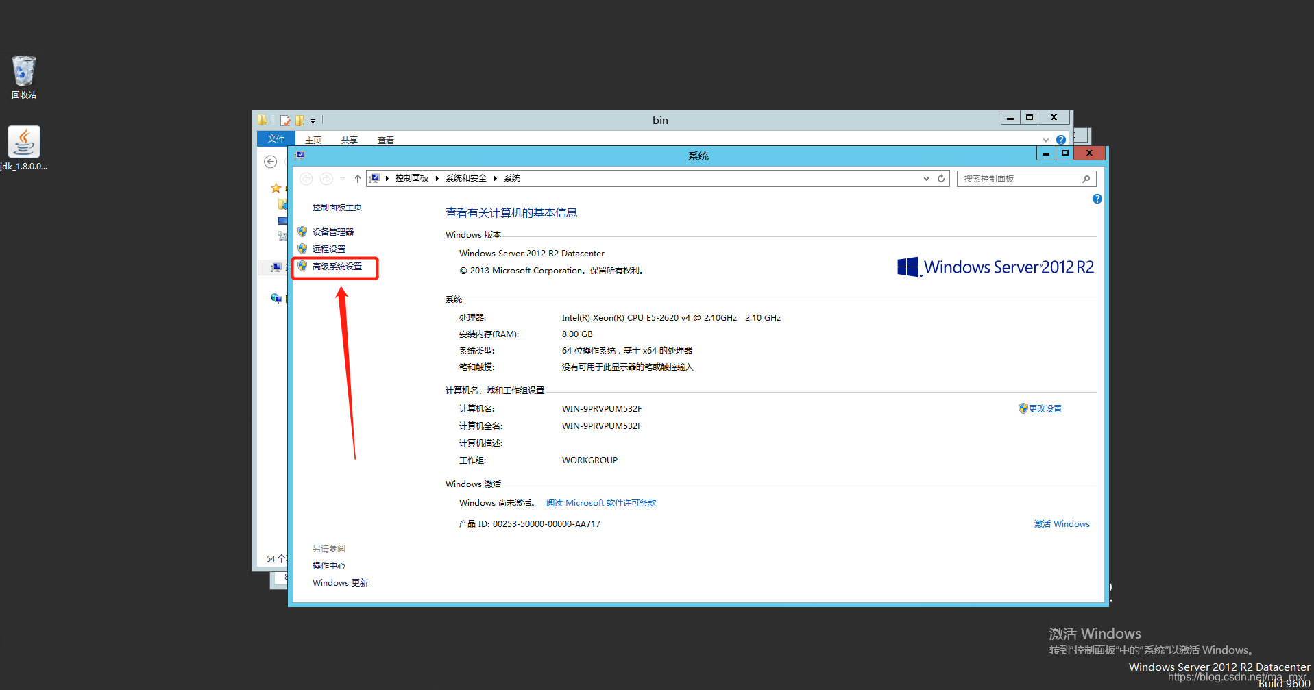Click the up arrow in System window
The width and height of the screenshot is (1314, 690).
click(x=357, y=179)
